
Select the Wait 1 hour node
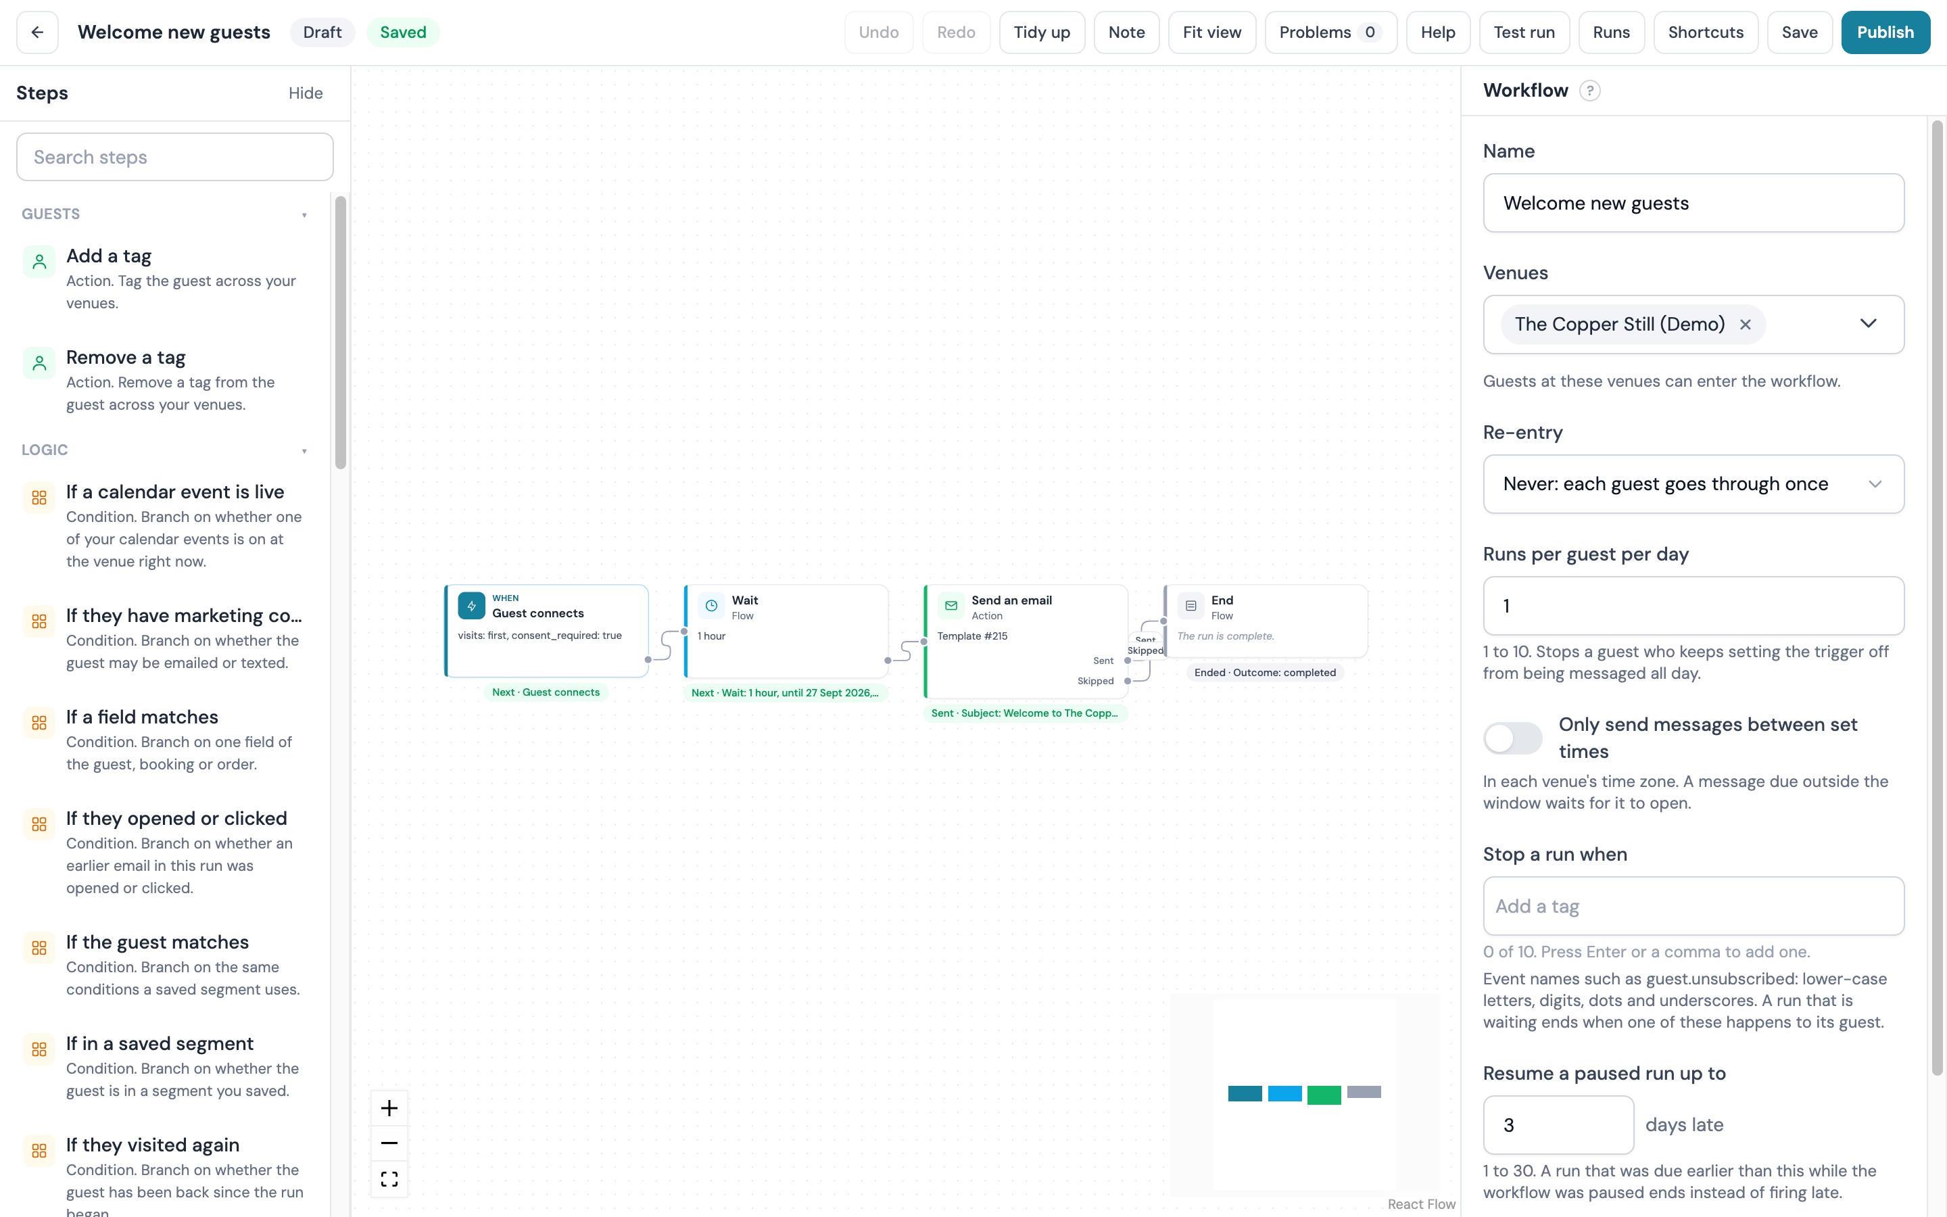click(786, 631)
